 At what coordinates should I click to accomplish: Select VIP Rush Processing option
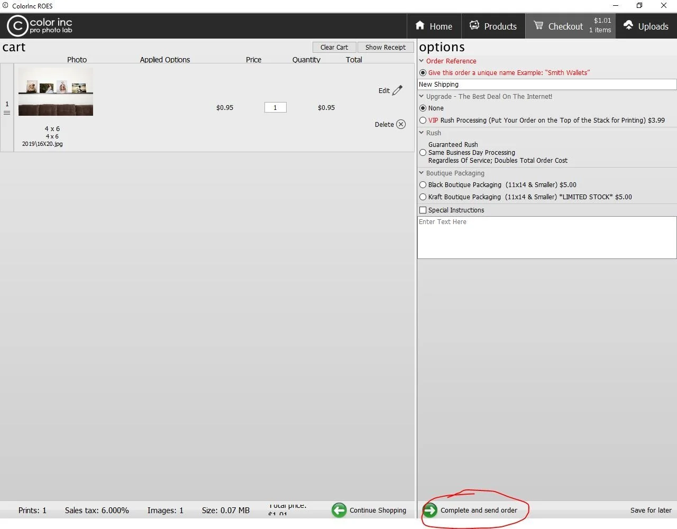click(423, 120)
